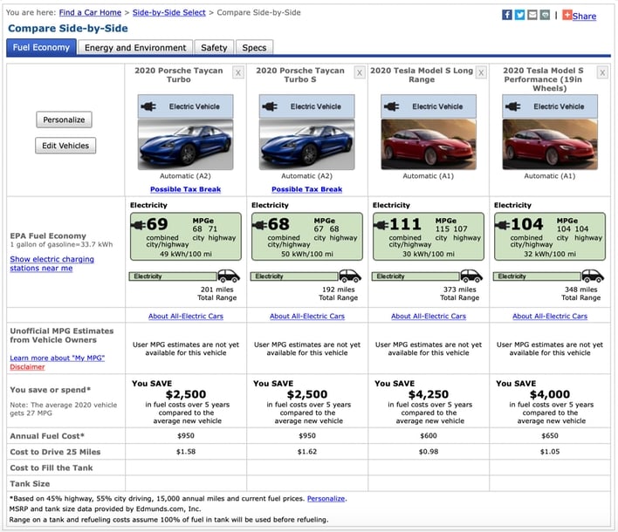Image resolution: width=618 pixels, height=532 pixels.
Task: Click plug icon on Taycan Turbo Electric Vehicle badge
Action: pyautogui.click(x=148, y=106)
